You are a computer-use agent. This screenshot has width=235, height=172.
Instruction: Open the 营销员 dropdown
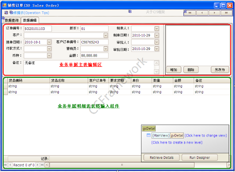106,49
